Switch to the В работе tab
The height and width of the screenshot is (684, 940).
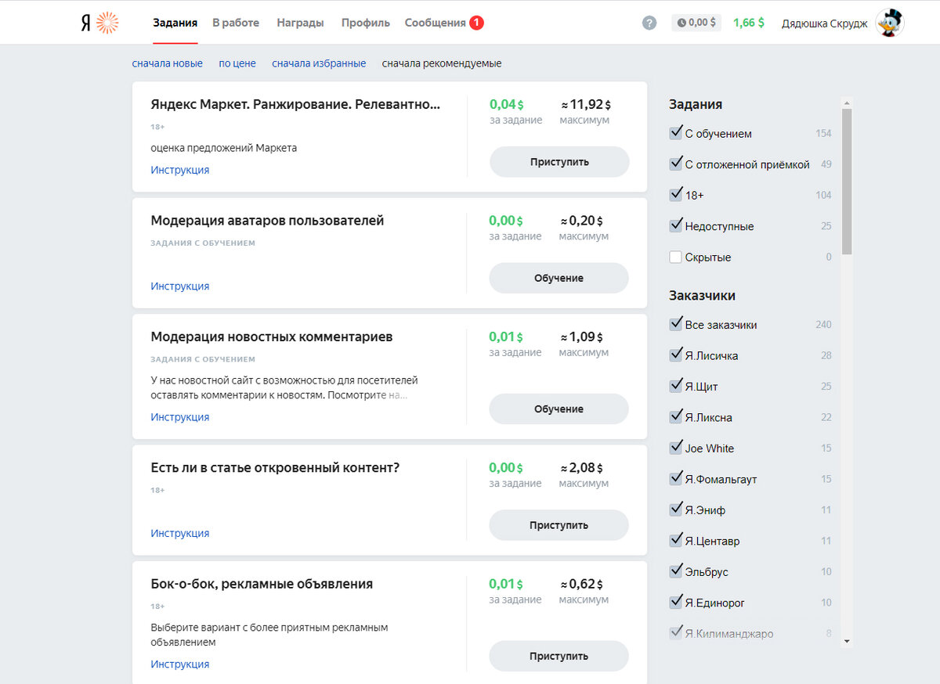pos(236,23)
